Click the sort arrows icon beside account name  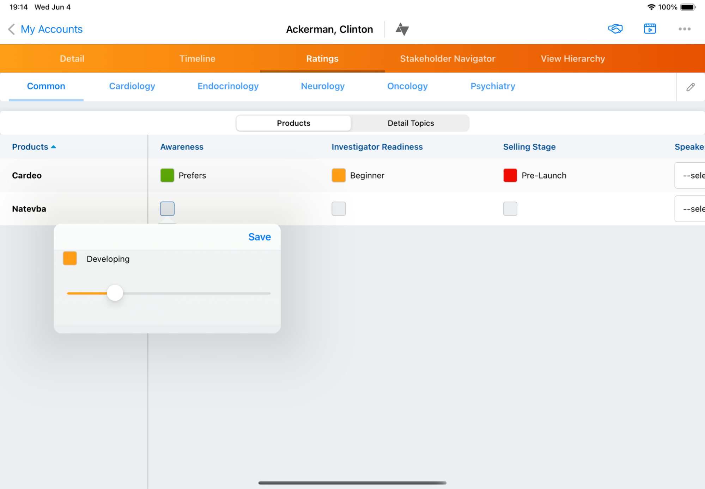click(x=402, y=29)
